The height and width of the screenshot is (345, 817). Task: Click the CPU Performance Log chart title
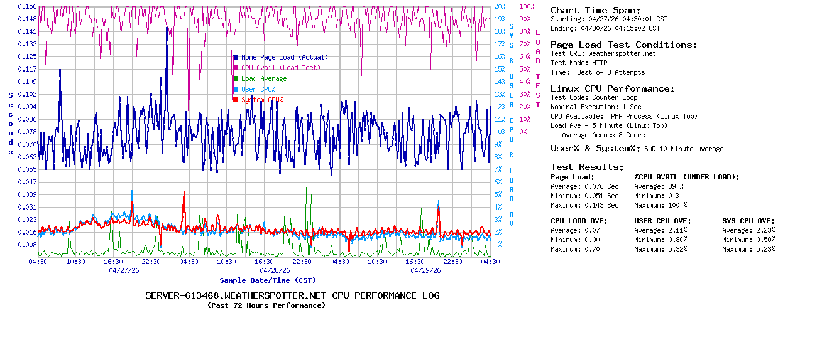point(292,295)
